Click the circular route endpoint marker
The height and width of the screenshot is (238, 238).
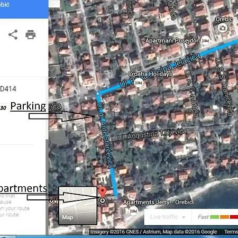103,200
